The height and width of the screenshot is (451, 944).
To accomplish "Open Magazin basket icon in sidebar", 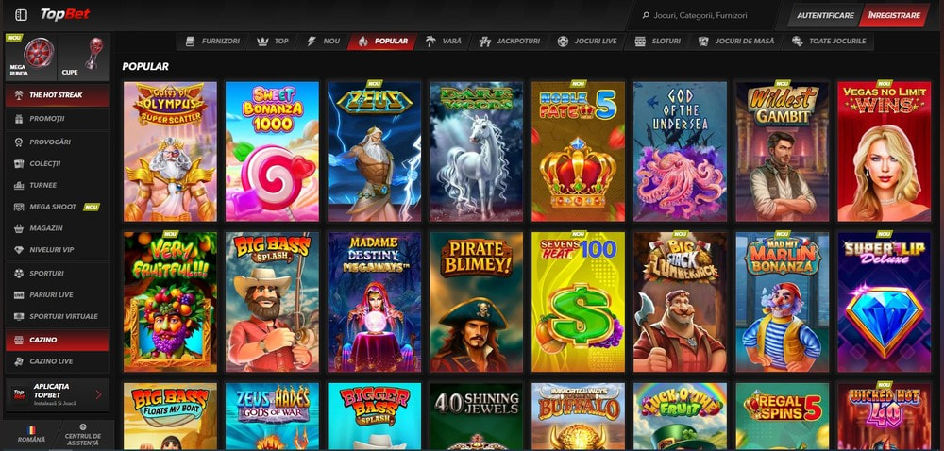I will pos(19,228).
